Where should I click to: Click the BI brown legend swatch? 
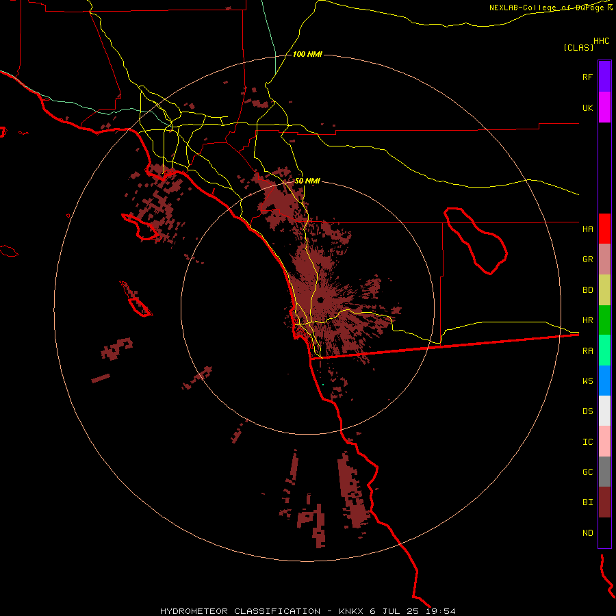tap(604, 502)
